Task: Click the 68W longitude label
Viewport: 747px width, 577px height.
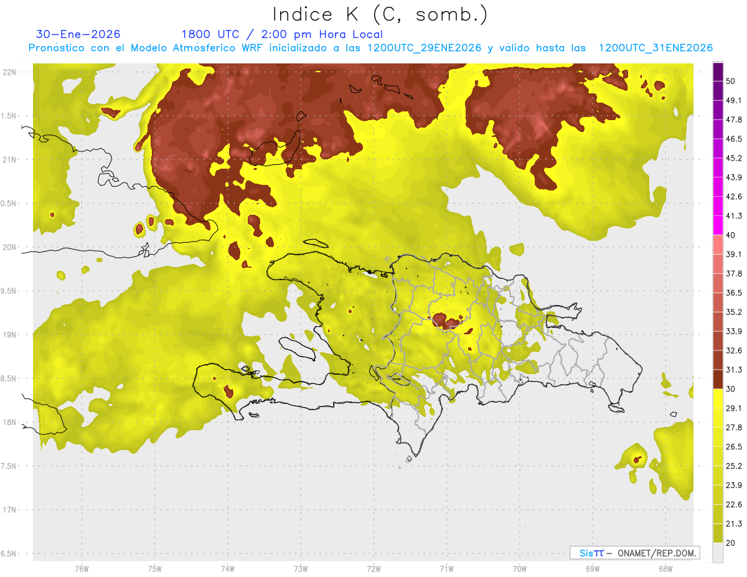Action: coord(665,569)
